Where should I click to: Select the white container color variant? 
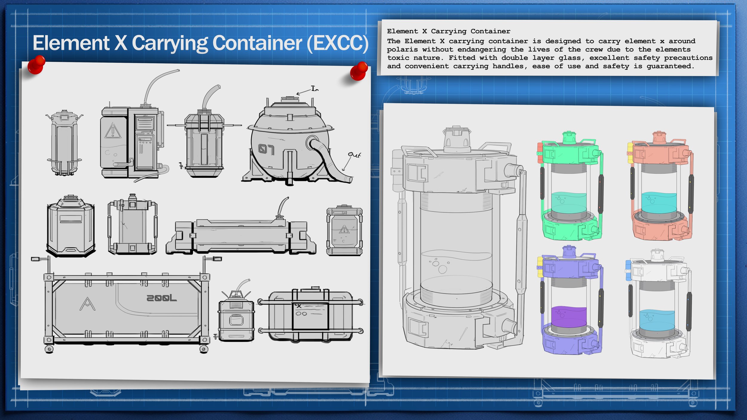(x=658, y=303)
